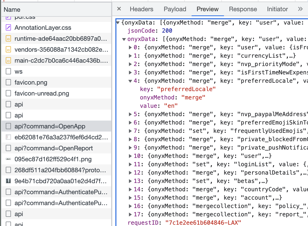
Task: Select the favicon-unread.png request
Action: [x=56, y=93]
